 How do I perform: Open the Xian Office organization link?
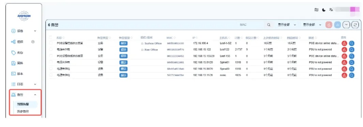[149, 50]
